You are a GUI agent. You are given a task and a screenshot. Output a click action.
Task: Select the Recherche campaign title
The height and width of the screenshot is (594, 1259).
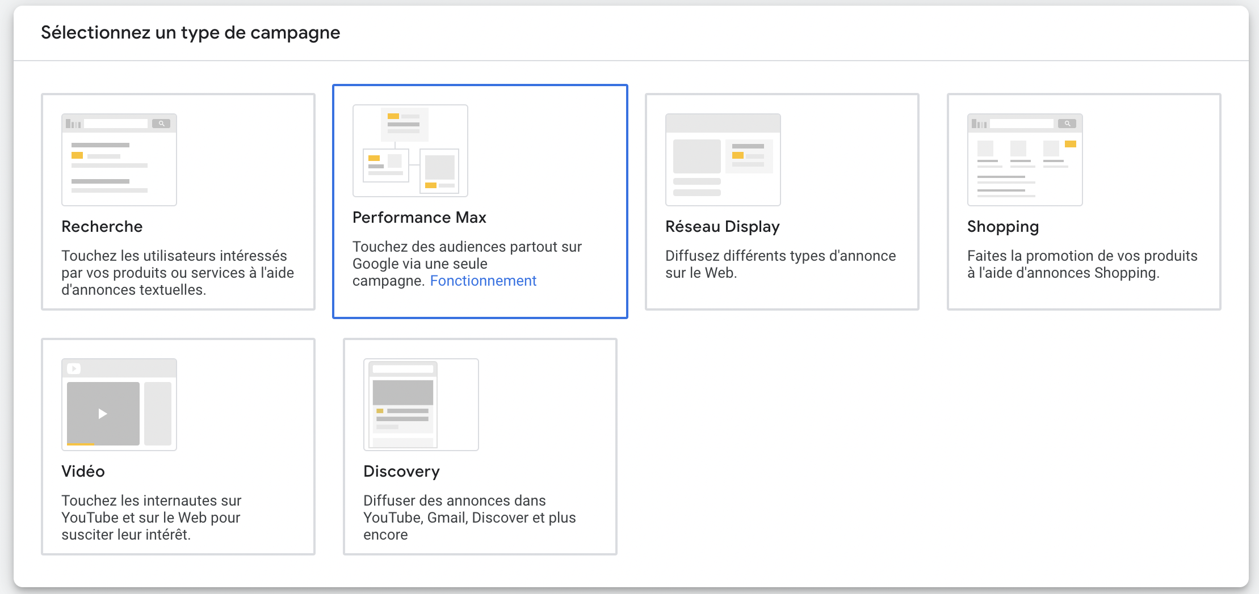tap(102, 227)
